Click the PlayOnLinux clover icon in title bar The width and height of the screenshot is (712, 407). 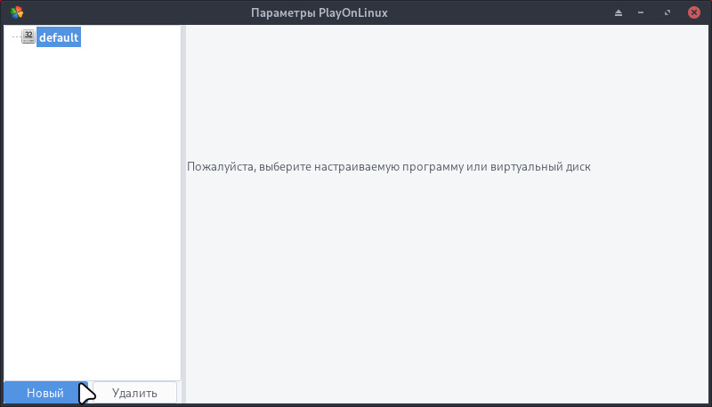click(x=17, y=12)
